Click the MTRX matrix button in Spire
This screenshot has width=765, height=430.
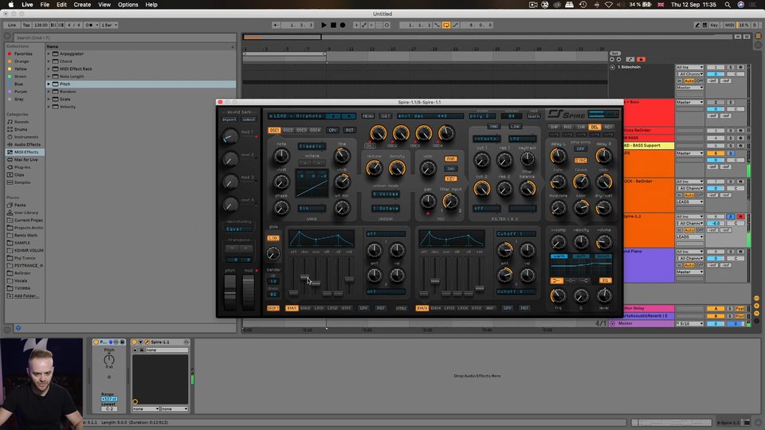click(401, 308)
